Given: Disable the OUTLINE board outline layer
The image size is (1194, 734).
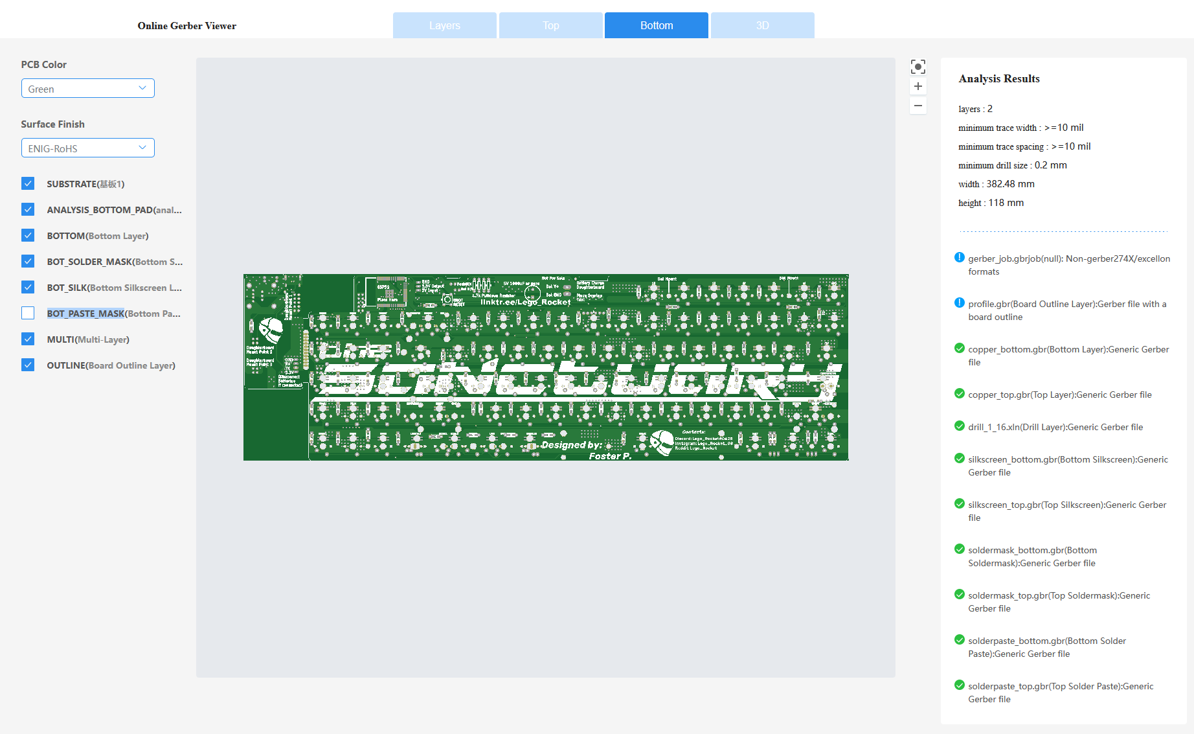Looking at the screenshot, I should pos(28,365).
